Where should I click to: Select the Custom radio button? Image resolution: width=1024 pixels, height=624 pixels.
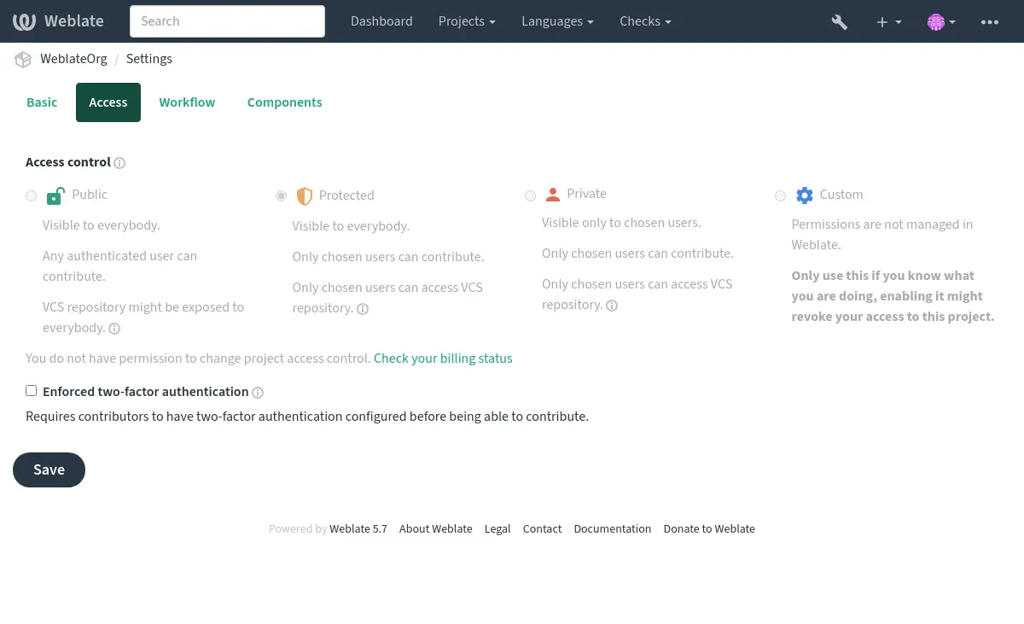(x=780, y=196)
